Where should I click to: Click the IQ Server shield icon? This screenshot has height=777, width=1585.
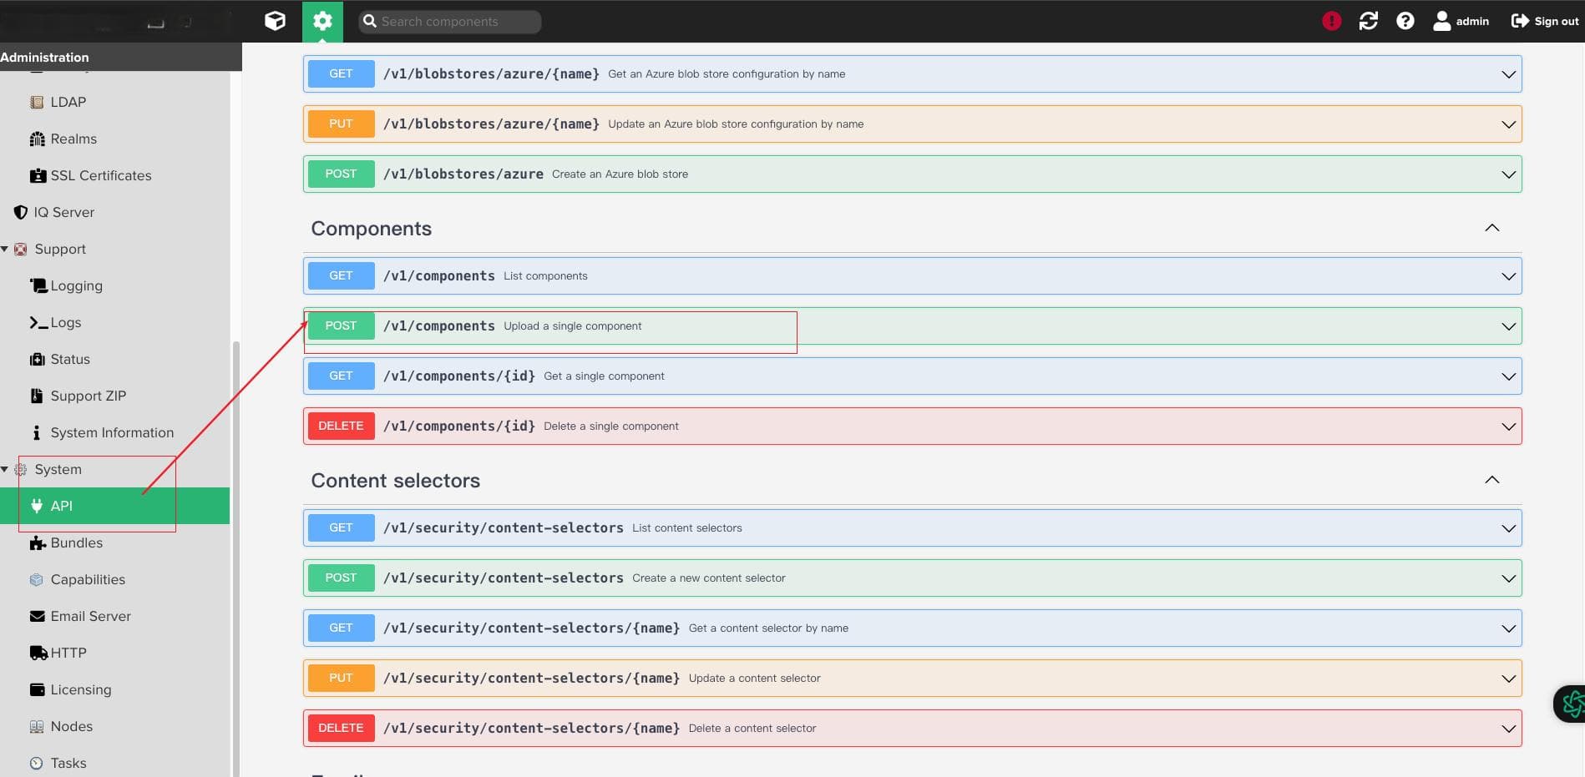(21, 212)
